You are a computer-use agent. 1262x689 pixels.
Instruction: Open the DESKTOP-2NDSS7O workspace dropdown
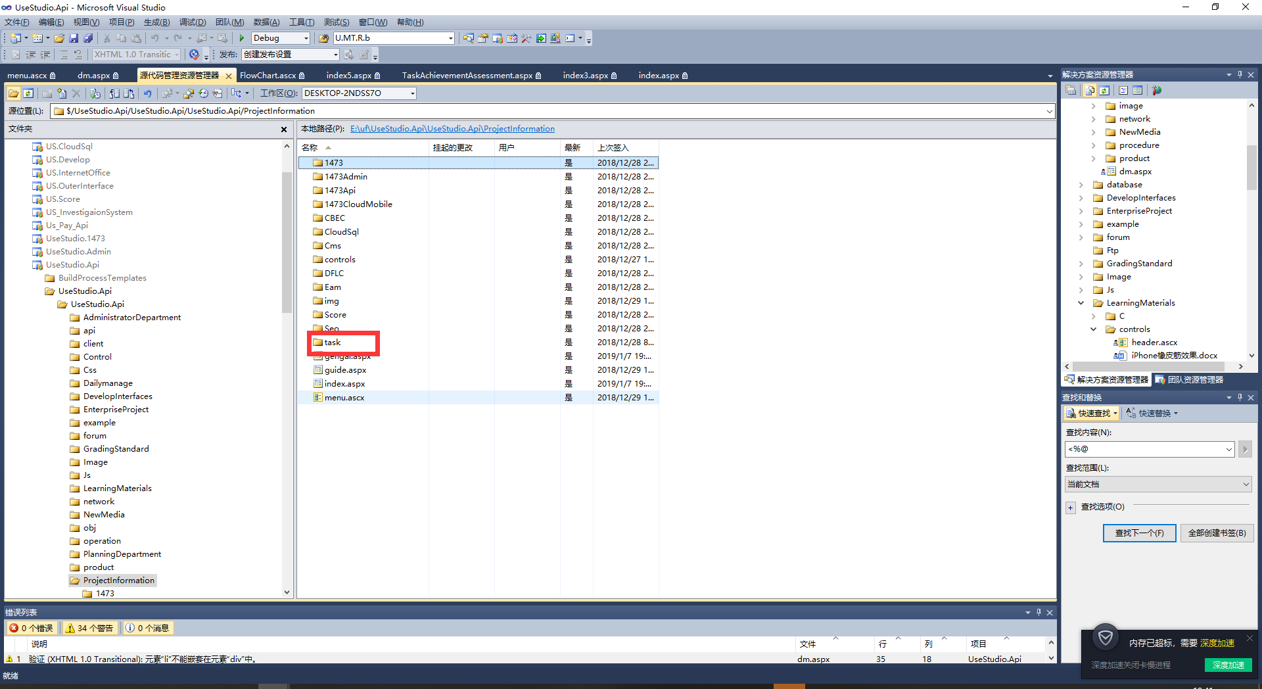tap(412, 93)
